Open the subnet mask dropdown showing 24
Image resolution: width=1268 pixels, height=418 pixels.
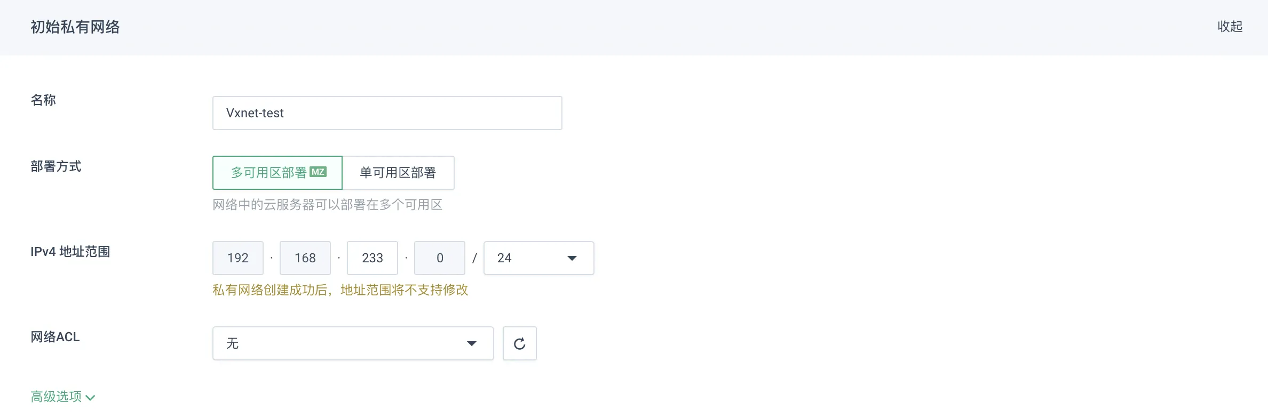pyautogui.click(x=538, y=258)
